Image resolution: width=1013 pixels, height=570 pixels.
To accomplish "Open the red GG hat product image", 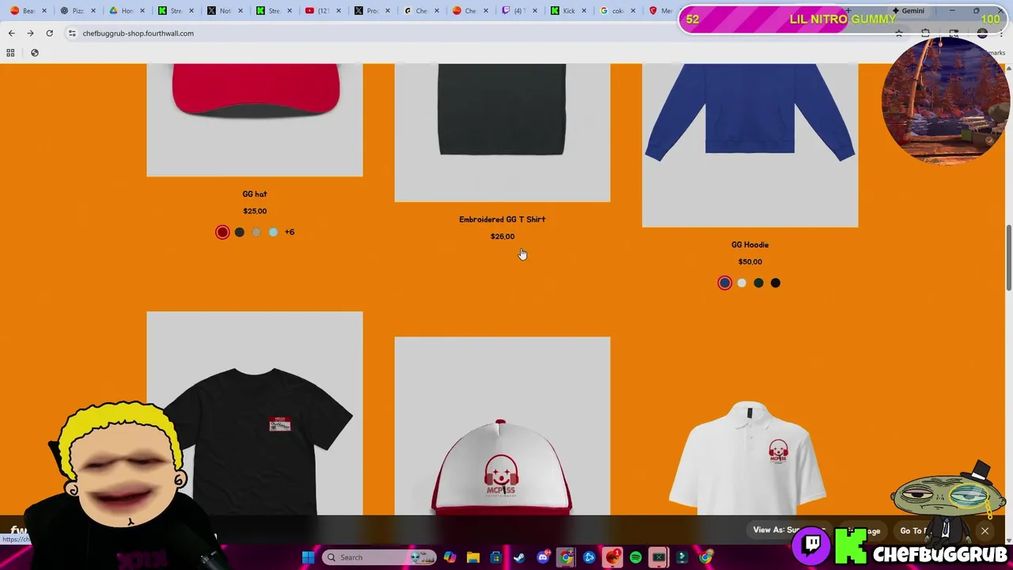I will coord(255,120).
